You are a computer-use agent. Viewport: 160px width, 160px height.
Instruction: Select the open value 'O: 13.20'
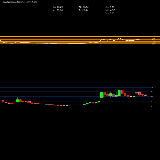58,7
